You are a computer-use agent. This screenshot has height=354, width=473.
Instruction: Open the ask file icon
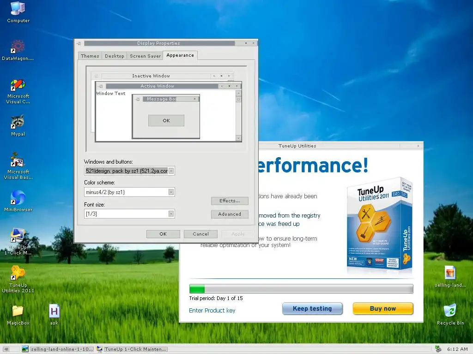click(x=54, y=315)
